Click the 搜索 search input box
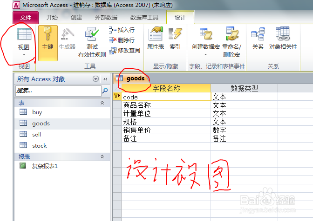 [x=58, y=91]
